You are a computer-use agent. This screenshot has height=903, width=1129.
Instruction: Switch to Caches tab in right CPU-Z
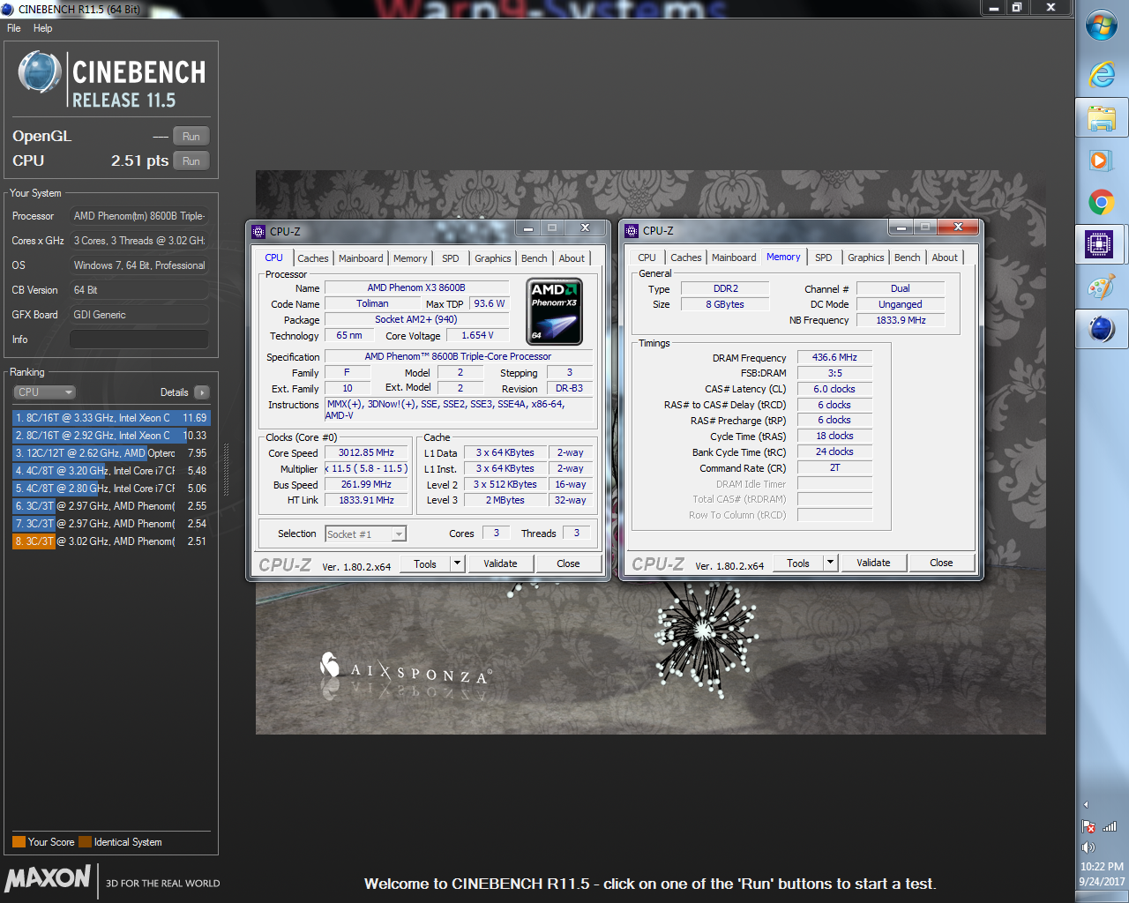pyautogui.click(x=686, y=257)
